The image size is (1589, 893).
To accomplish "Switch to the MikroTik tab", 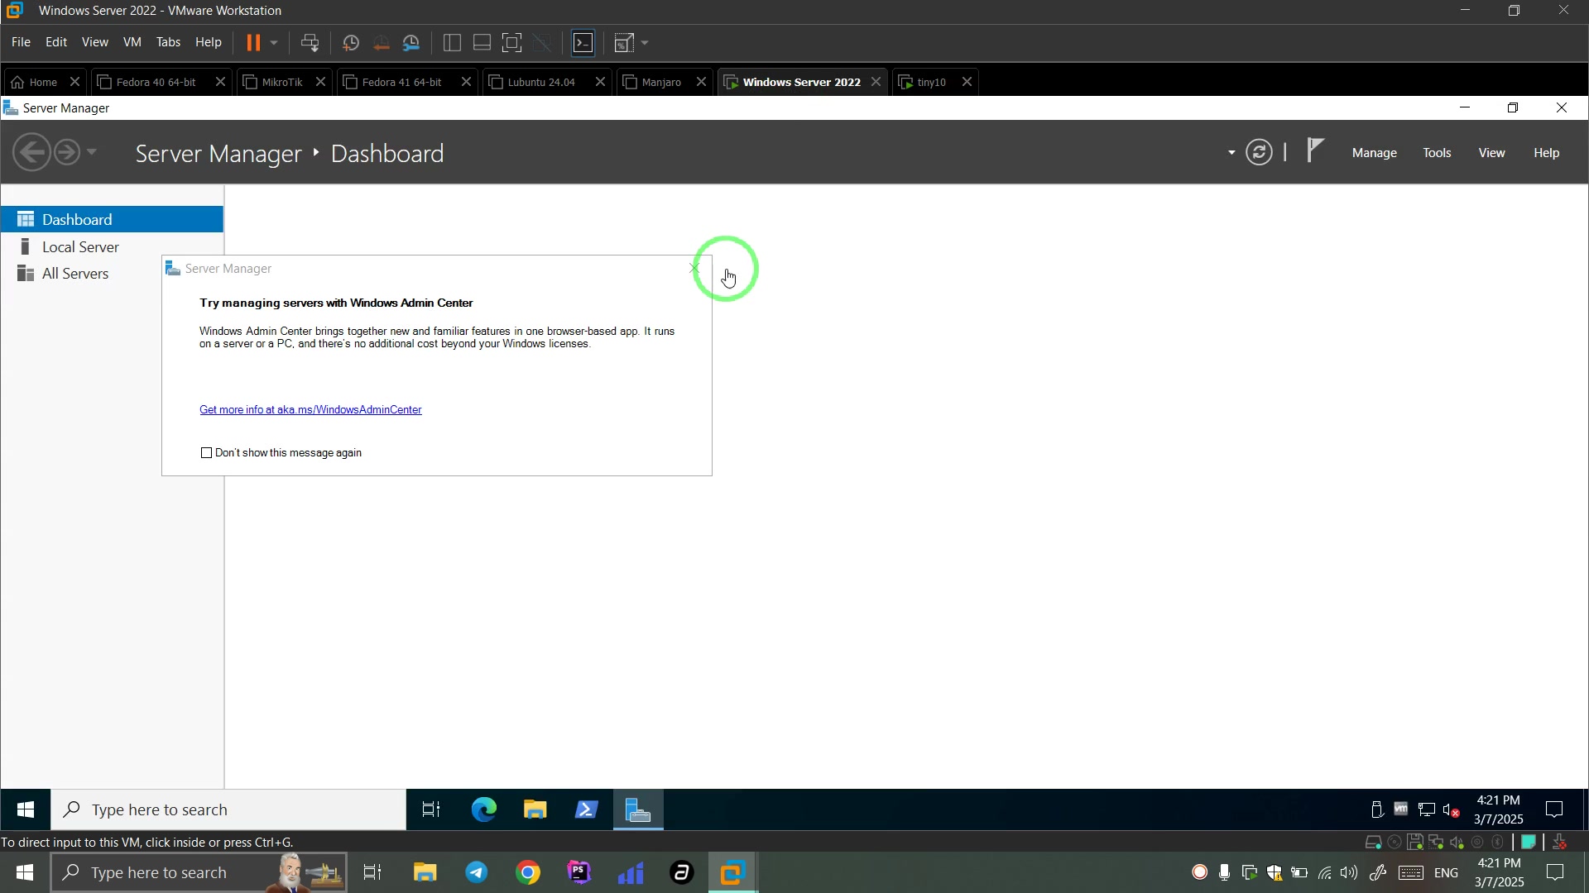I will 281,82.
